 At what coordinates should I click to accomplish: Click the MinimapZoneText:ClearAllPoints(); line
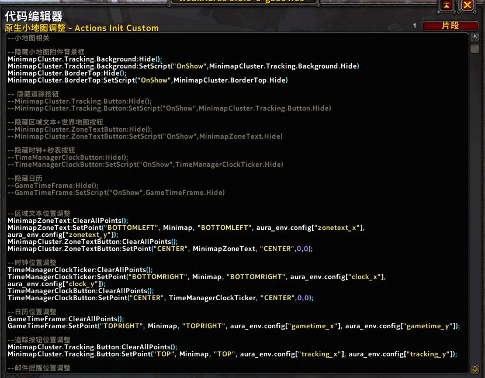[x=68, y=221]
